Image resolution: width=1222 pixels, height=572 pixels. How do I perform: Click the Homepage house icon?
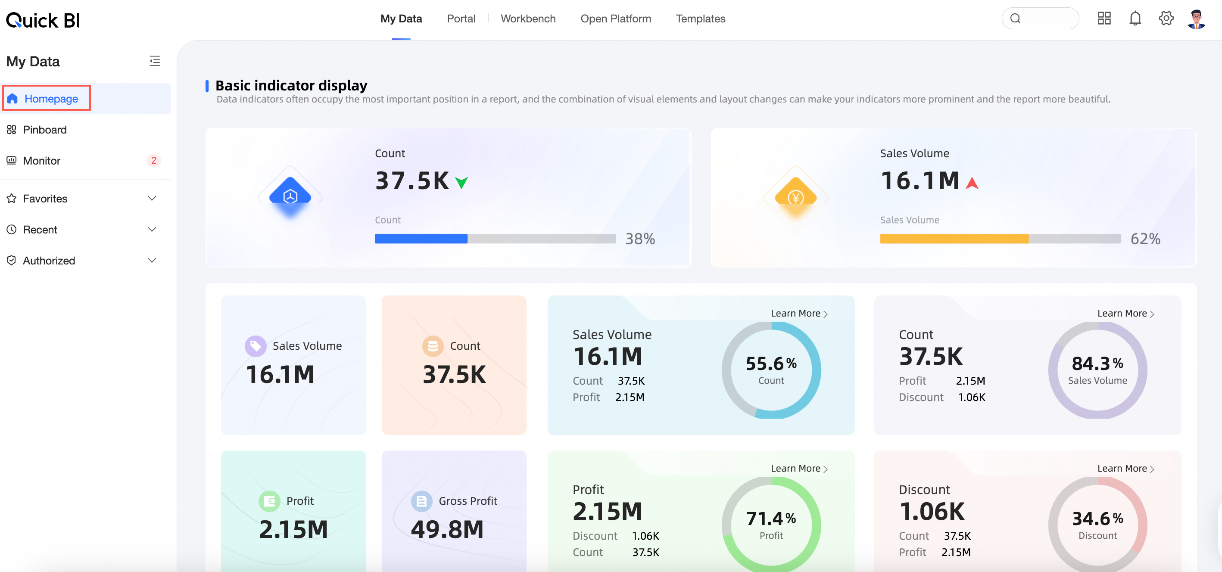(12, 99)
